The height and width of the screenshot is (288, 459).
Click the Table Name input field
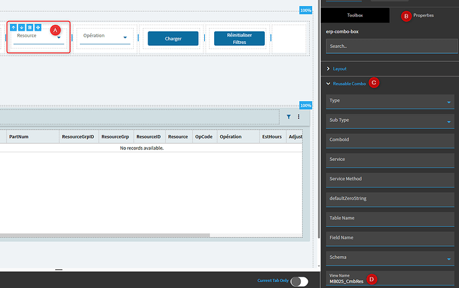coord(390,219)
